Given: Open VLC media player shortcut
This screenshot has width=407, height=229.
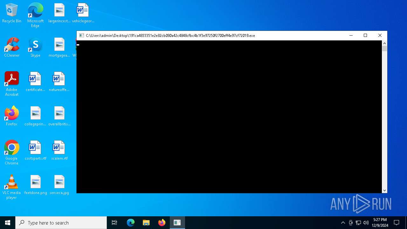Looking at the screenshot, I should point(12,187).
